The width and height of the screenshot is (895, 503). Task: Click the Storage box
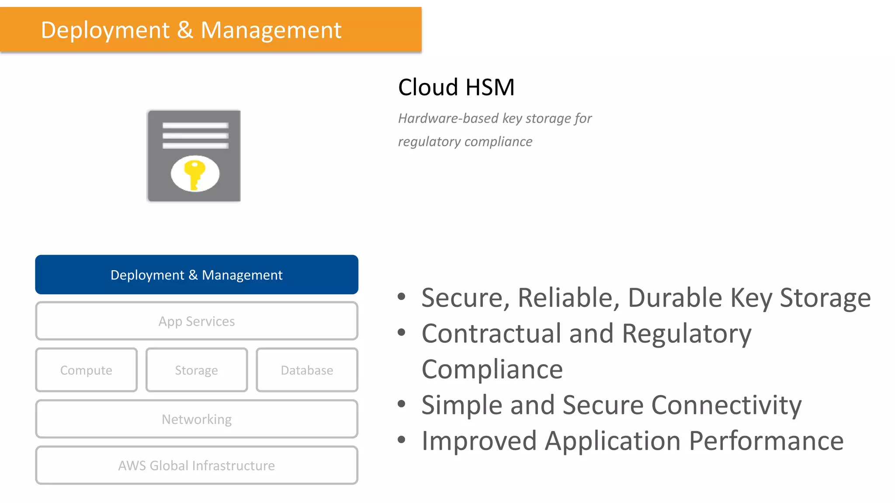(x=197, y=370)
